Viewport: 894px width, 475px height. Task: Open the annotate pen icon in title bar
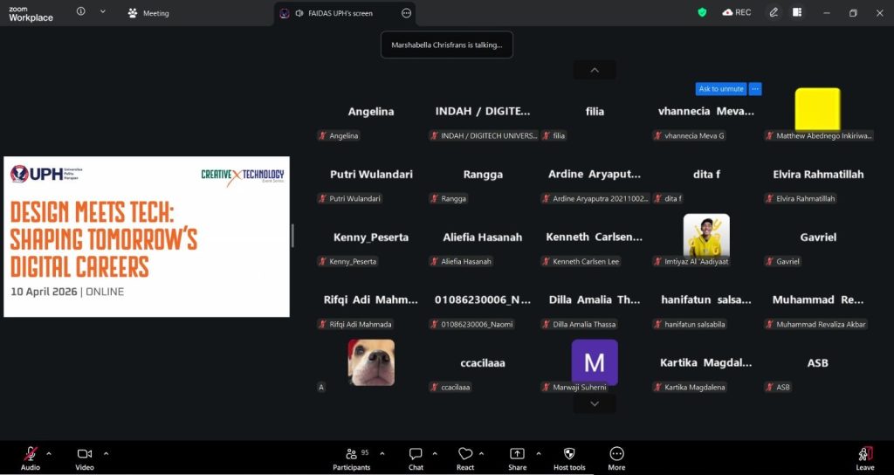[774, 12]
